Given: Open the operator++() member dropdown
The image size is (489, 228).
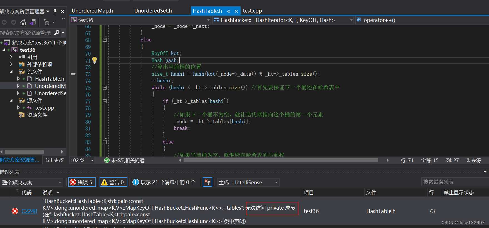Looking at the screenshot, I should [x=422, y=20].
